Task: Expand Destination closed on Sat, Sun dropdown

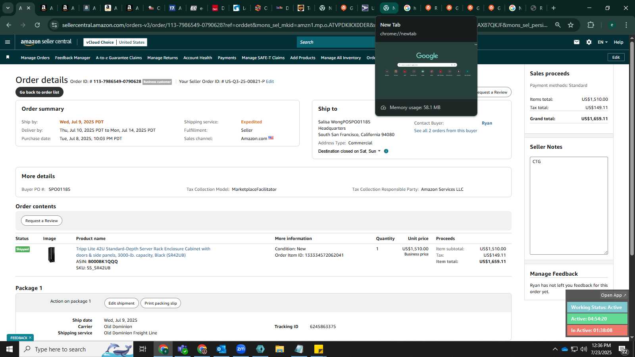Action: 349,151
